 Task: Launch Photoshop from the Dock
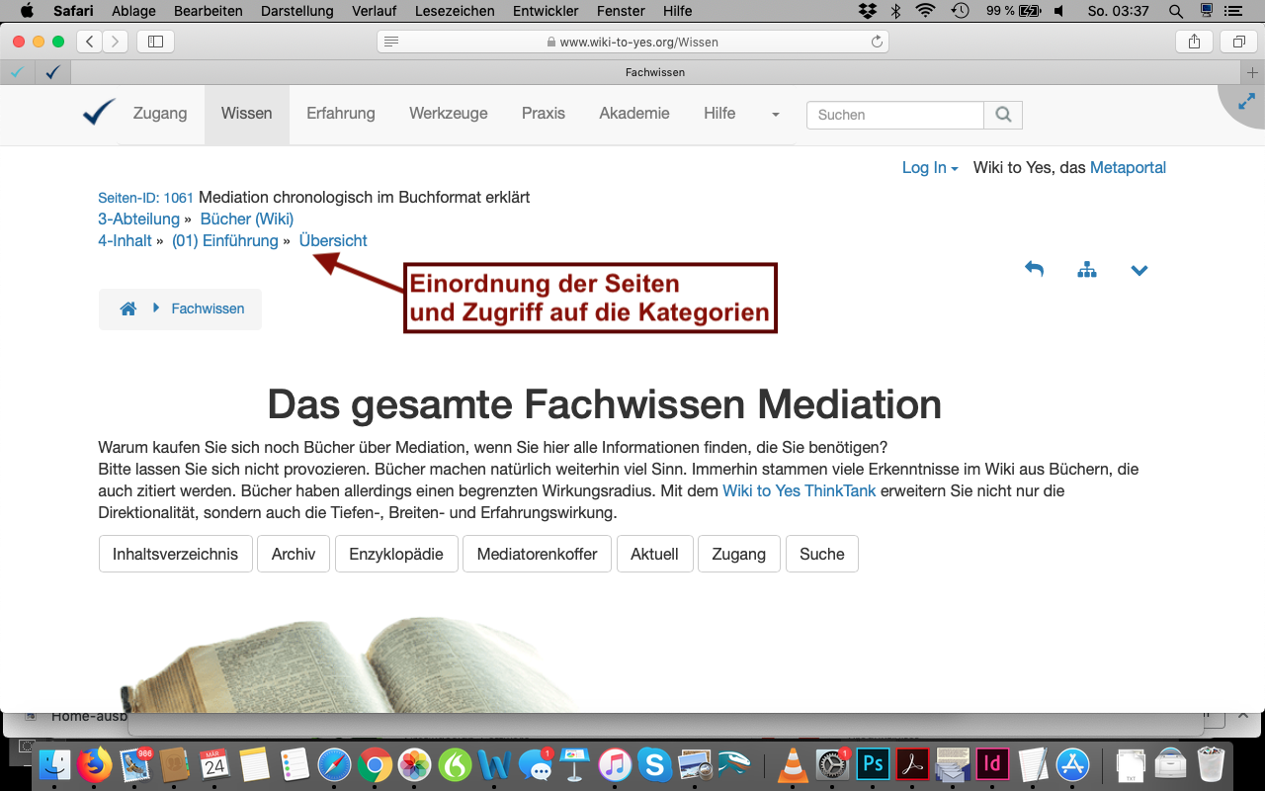tap(873, 764)
